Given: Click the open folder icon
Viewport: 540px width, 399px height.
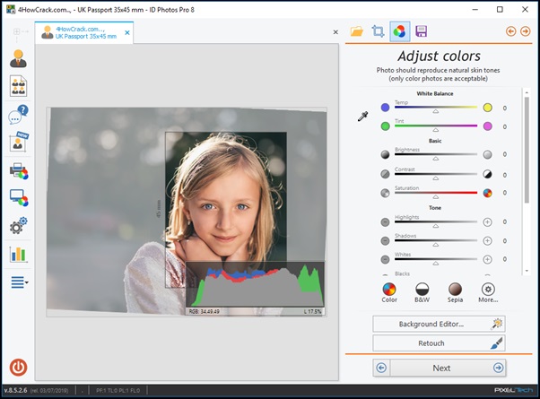Looking at the screenshot, I should click(357, 31).
